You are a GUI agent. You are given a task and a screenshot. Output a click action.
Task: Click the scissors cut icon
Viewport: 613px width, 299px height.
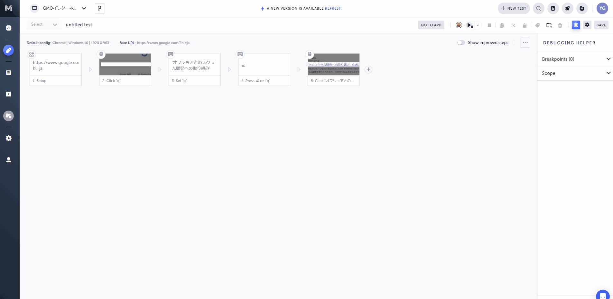[513, 25]
